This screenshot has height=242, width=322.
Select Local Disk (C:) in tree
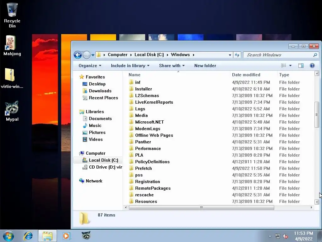coord(98,160)
